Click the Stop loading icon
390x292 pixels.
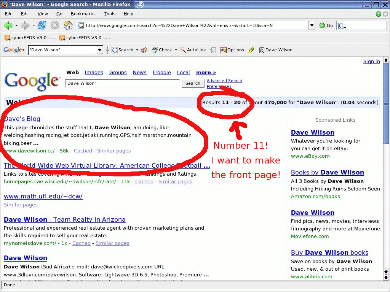coord(55,25)
